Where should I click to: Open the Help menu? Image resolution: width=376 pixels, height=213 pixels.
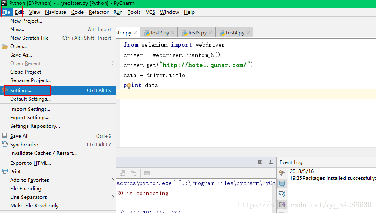pyautogui.click(x=189, y=12)
